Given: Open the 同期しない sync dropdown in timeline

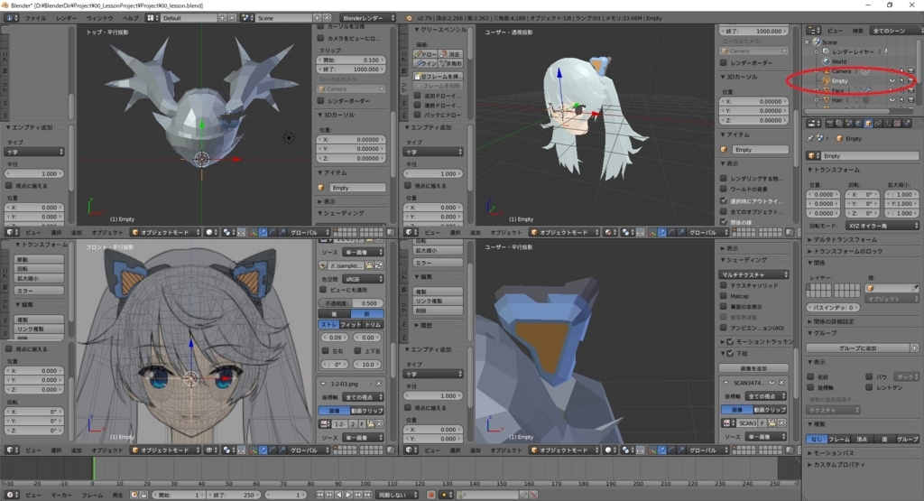Looking at the screenshot, I should (398, 495).
